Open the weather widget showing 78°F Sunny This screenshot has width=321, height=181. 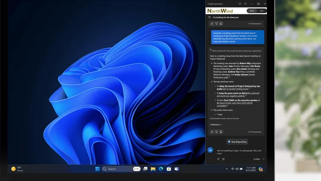coord(17,169)
